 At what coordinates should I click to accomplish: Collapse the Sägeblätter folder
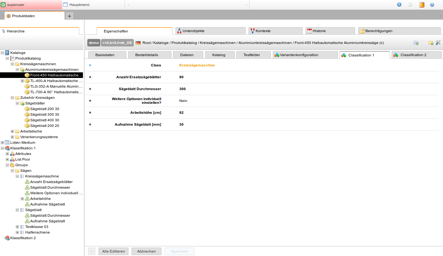pos(17,103)
